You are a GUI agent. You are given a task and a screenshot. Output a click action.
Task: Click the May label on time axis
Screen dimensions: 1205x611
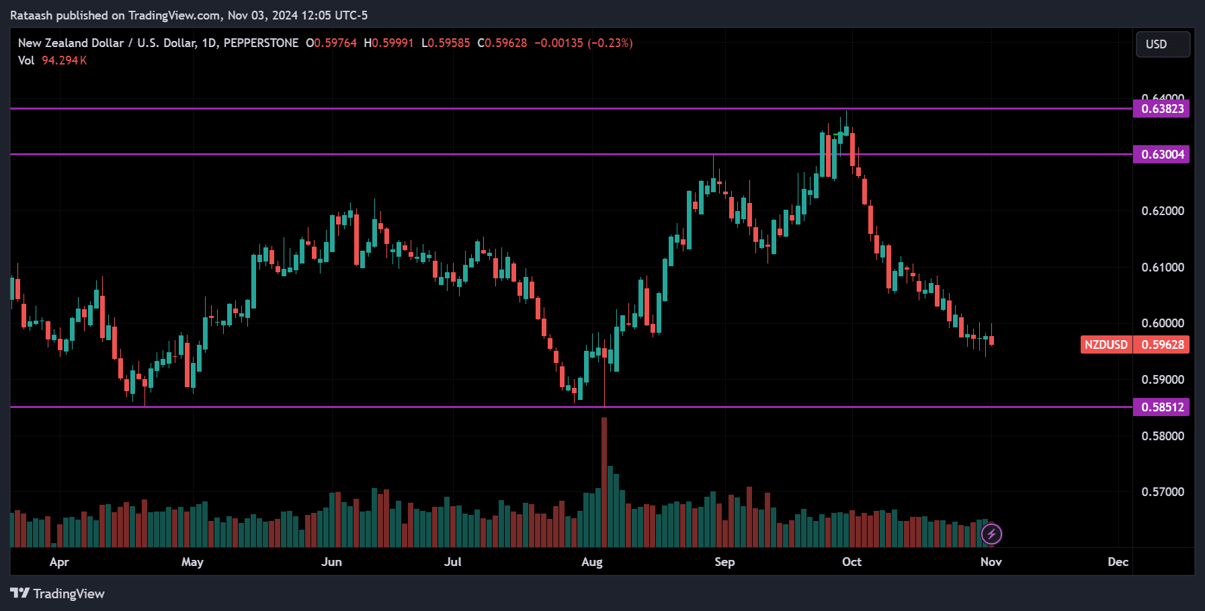192,562
